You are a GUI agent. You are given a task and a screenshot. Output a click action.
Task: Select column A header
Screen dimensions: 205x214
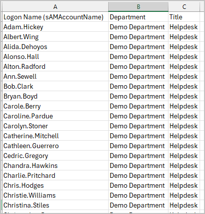pyautogui.click(x=55, y=7)
